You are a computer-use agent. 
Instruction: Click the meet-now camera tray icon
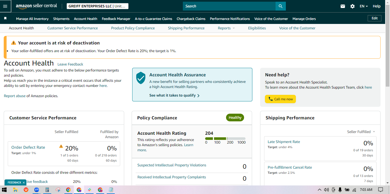click(x=333, y=190)
